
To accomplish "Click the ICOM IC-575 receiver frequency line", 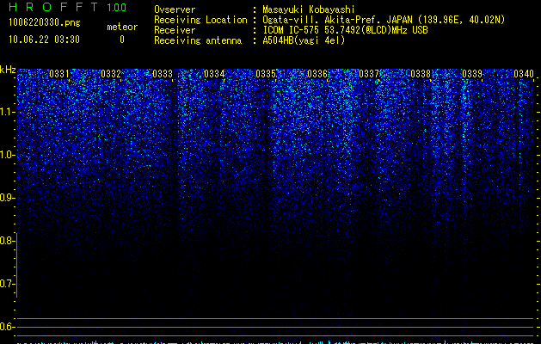I will [x=345, y=30].
